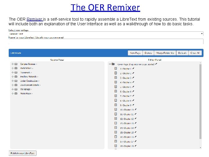Click the Campus Courses folder icon
This screenshot has height=157, width=209.
tap(16, 64)
